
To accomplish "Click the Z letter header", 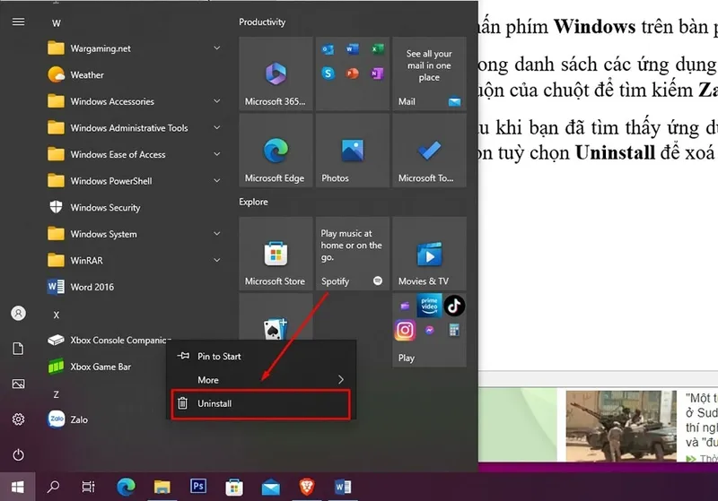I will point(57,394).
